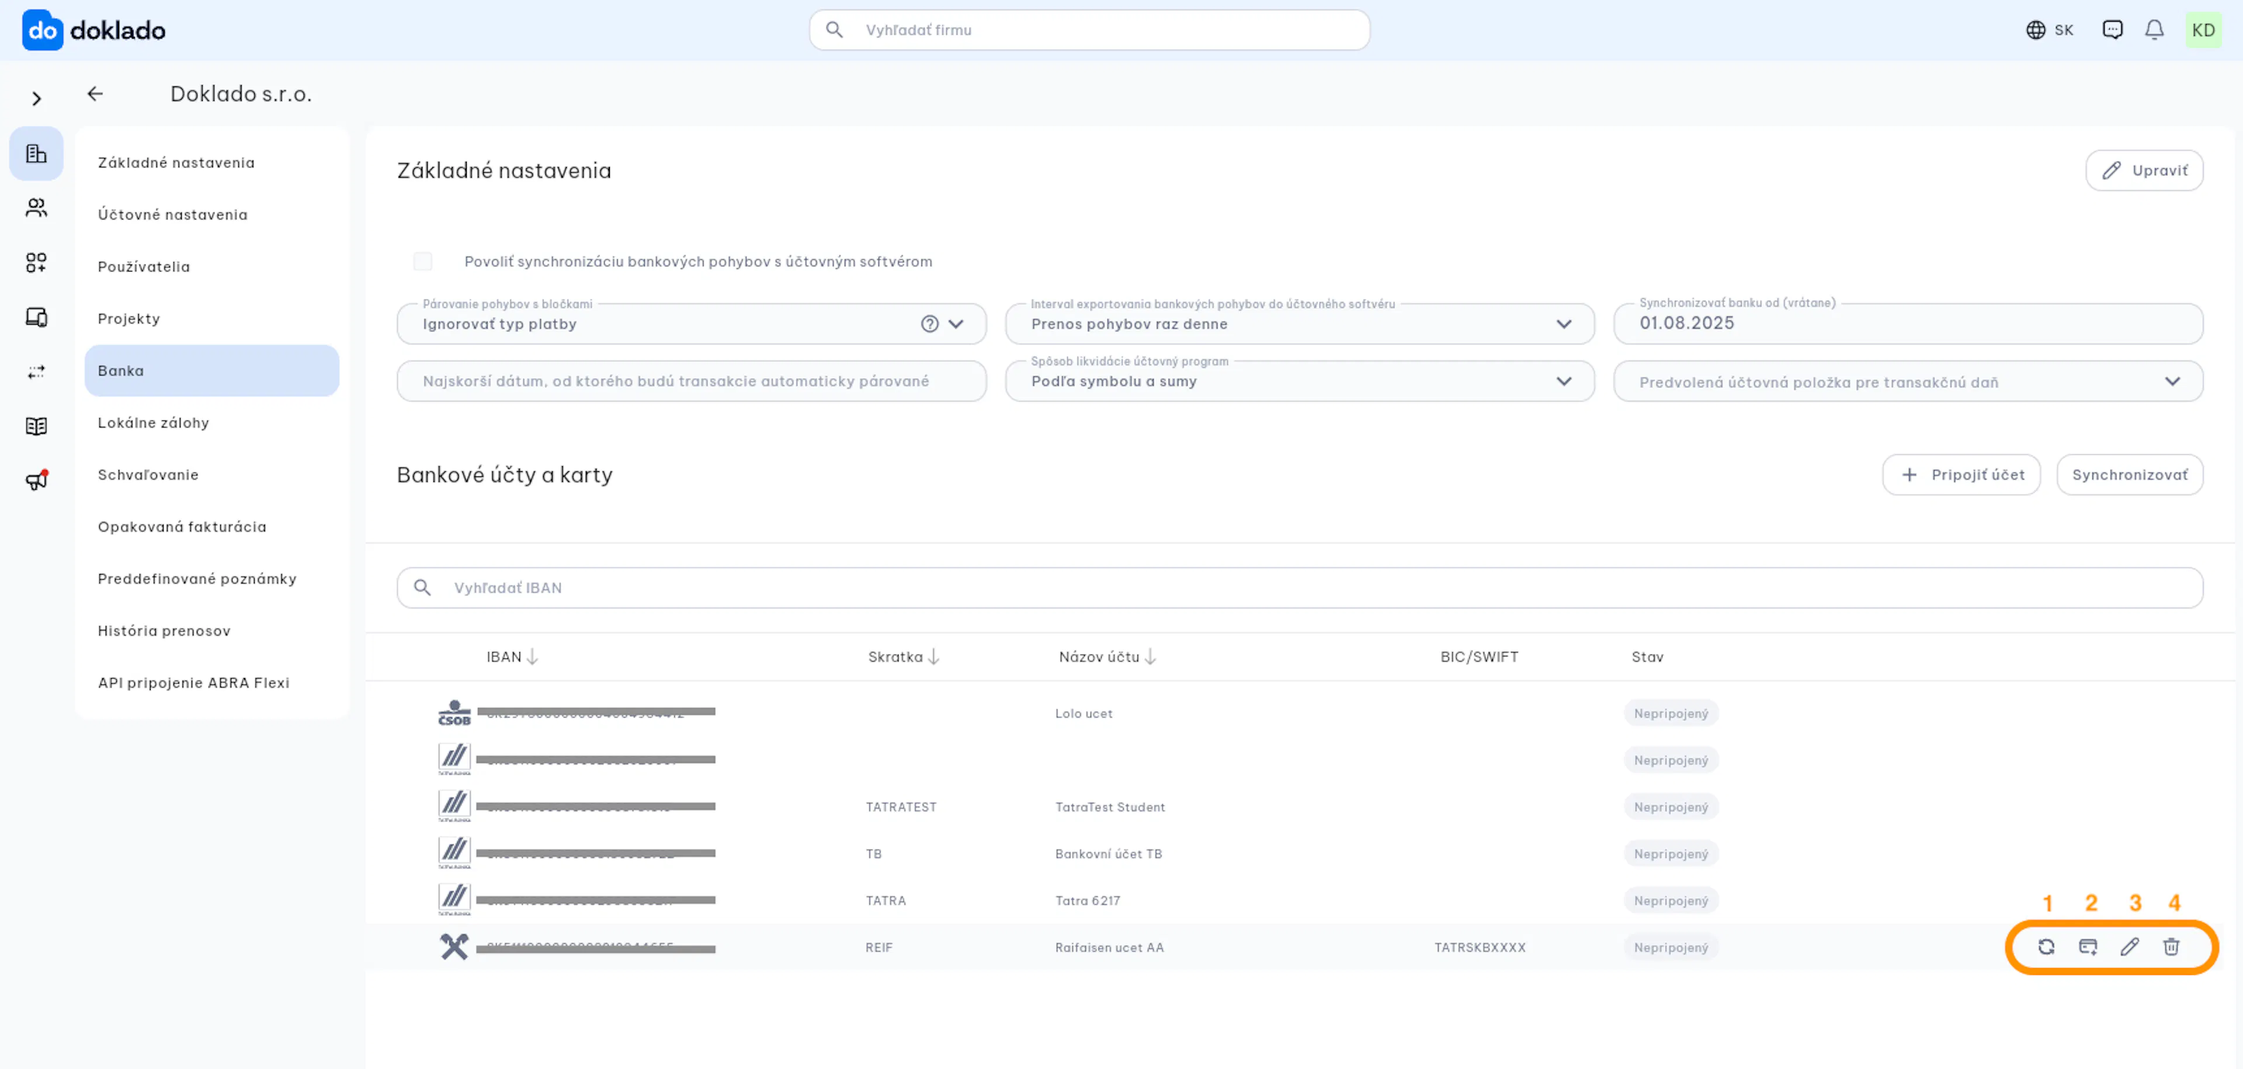Focus the Vyhľadať IBAN search field

(x=1300, y=589)
